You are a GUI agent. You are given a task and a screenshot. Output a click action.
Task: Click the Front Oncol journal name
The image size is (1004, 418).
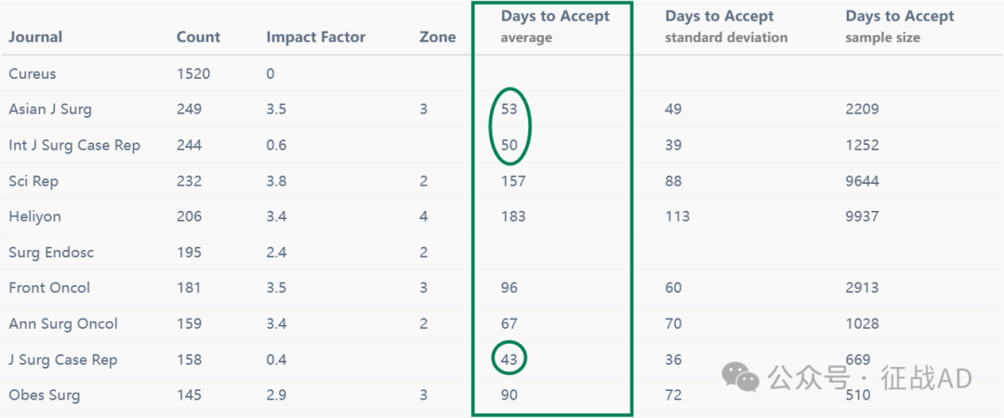coord(49,288)
